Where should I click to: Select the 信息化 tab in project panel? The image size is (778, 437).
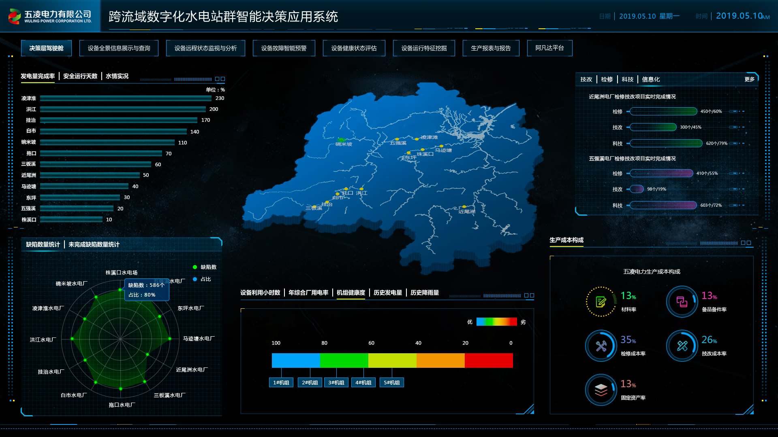pyautogui.click(x=651, y=79)
